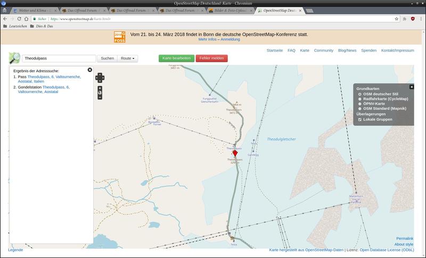The width and height of the screenshot is (426, 258).
Task: Focus the Theodulpass search field
Action: pyautogui.click(x=59, y=59)
